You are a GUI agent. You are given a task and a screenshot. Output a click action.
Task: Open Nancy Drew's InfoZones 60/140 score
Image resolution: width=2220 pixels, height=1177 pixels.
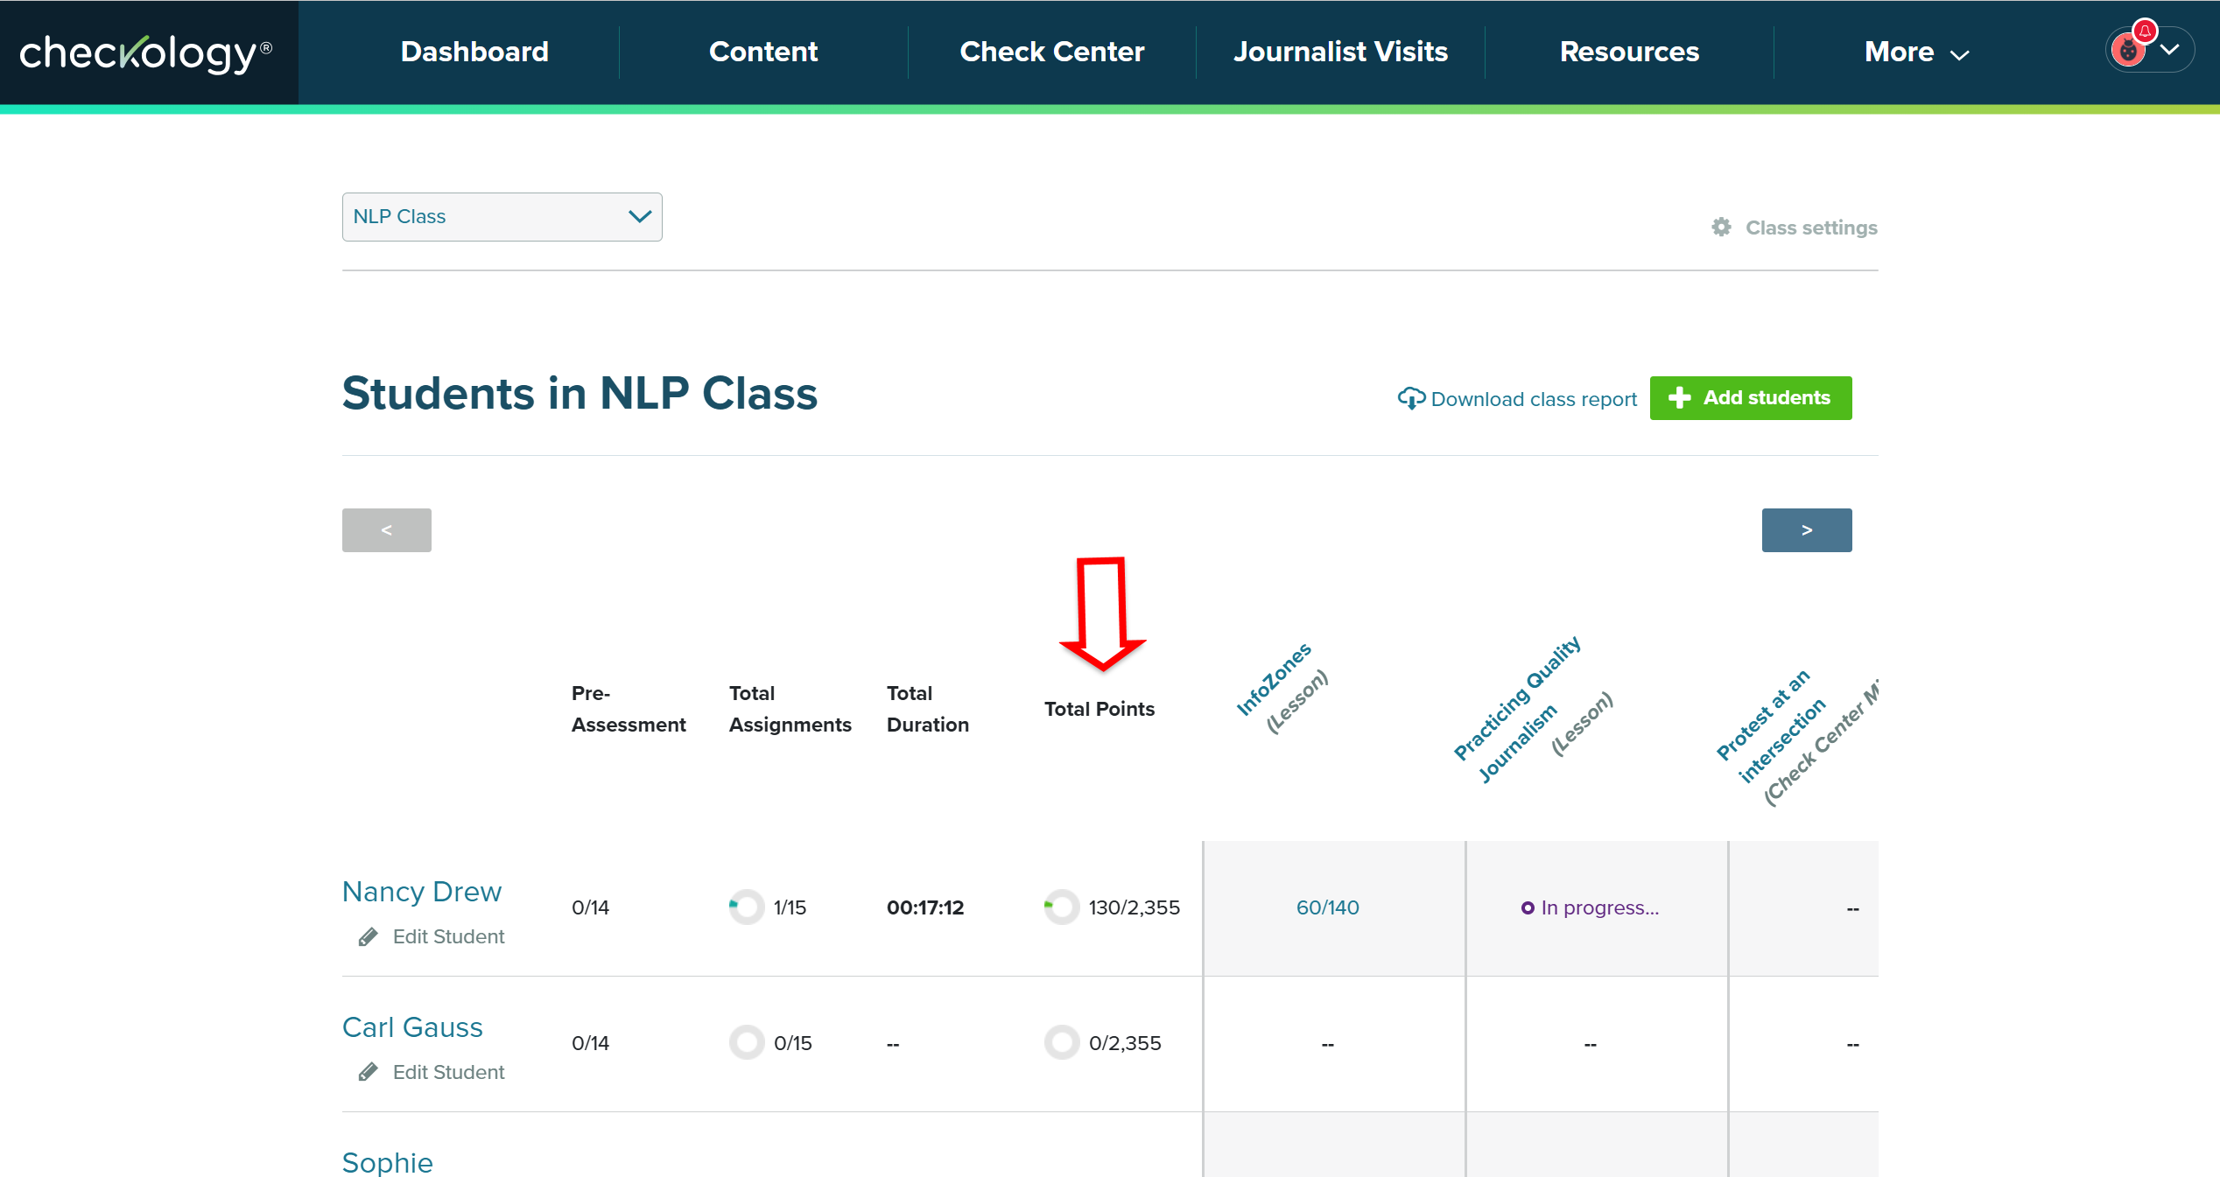pos(1327,907)
